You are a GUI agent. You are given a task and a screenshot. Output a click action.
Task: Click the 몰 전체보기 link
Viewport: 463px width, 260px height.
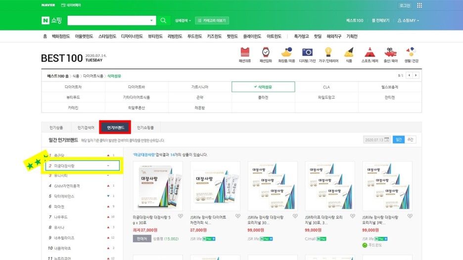[380, 20]
